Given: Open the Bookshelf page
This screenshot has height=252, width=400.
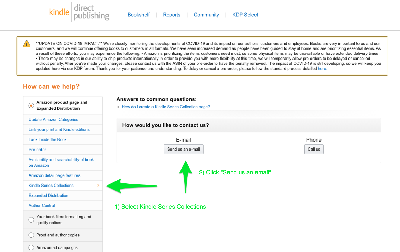Looking at the screenshot, I should click(x=138, y=15).
